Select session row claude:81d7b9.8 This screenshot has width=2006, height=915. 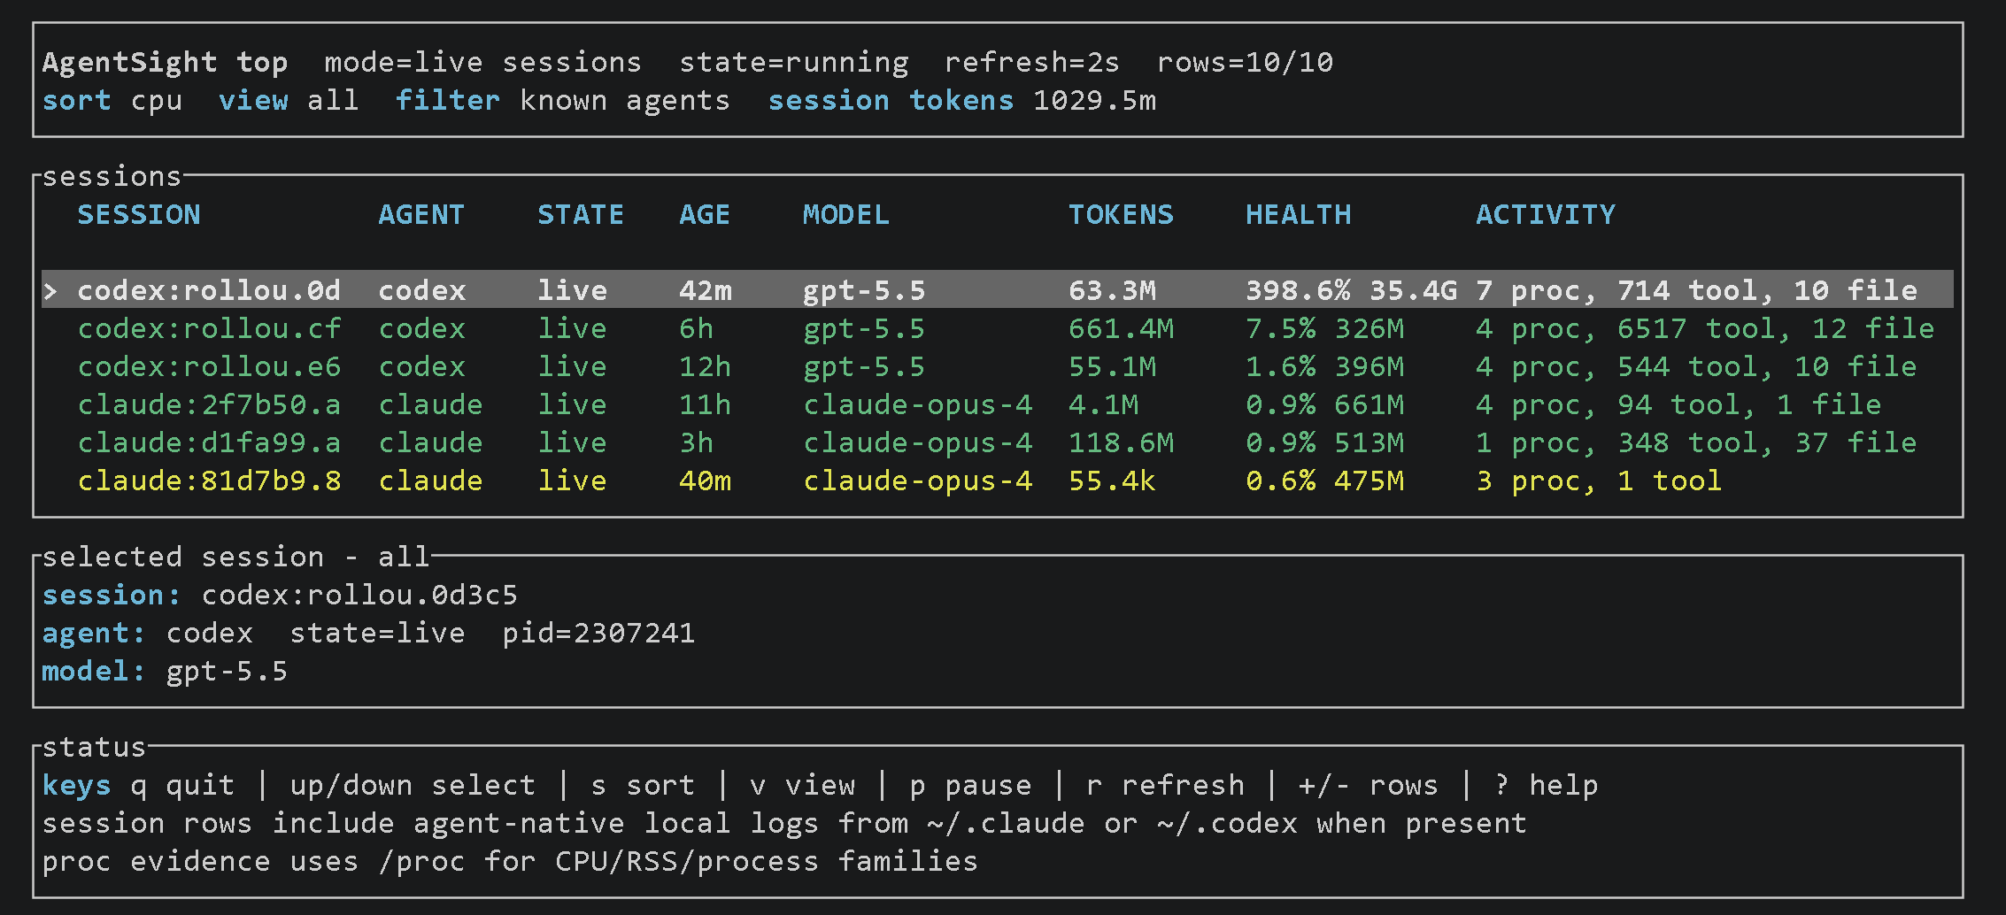998,481
